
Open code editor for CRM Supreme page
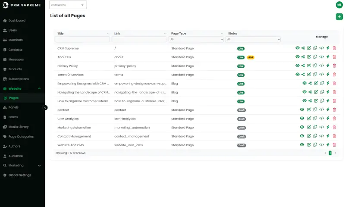(x=321, y=48)
